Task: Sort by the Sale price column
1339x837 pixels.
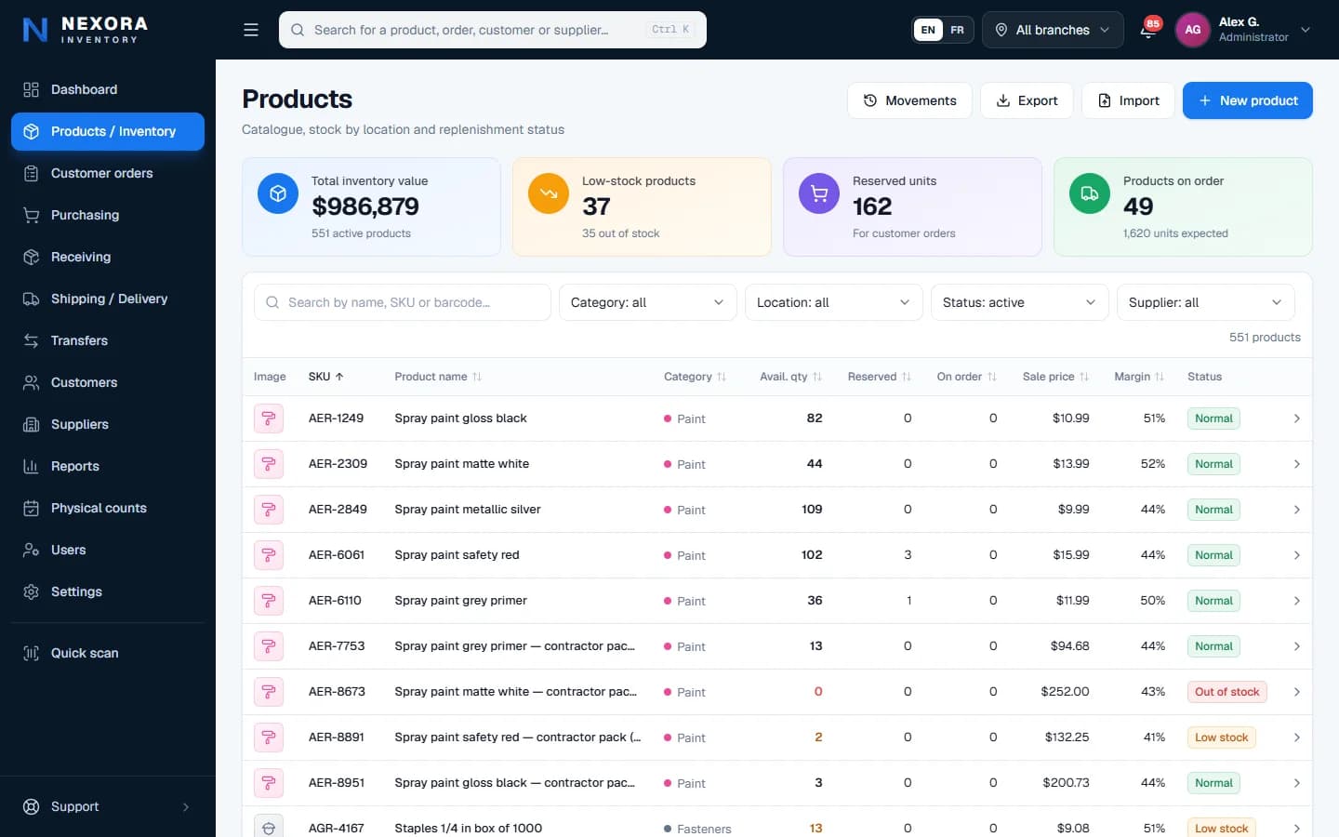Action: click(1055, 377)
